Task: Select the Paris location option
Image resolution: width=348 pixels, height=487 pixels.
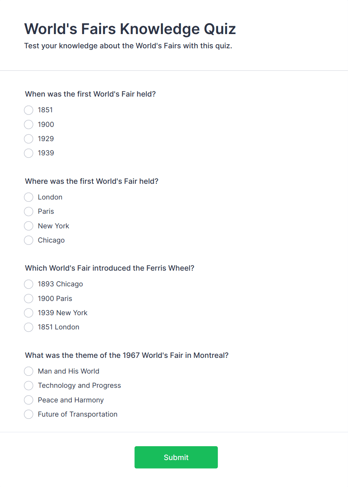Action: pos(29,211)
